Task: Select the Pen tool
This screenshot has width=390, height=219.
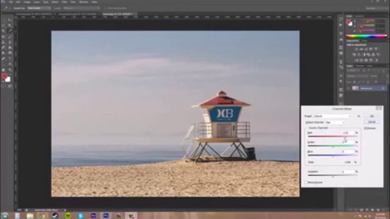Action: point(3,58)
